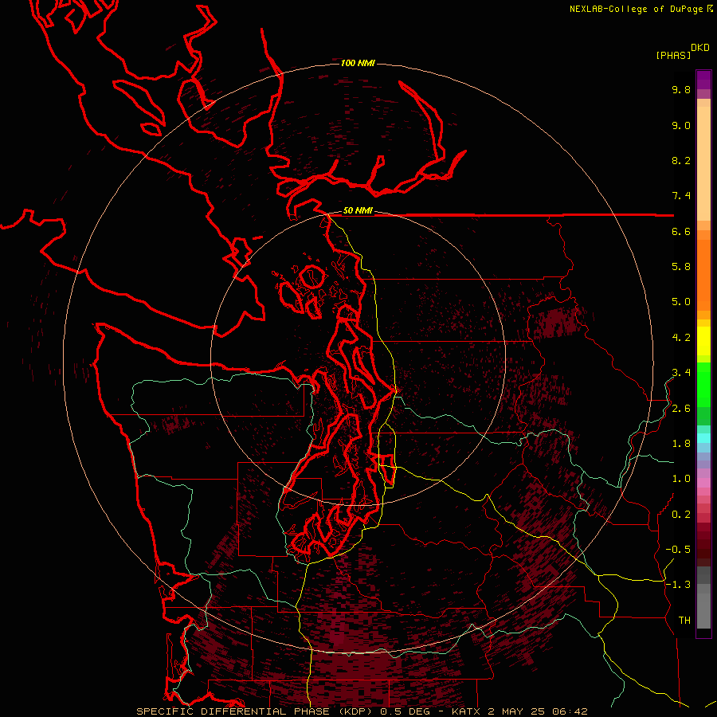Click the purple top band of color scale

pyautogui.click(x=703, y=80)
